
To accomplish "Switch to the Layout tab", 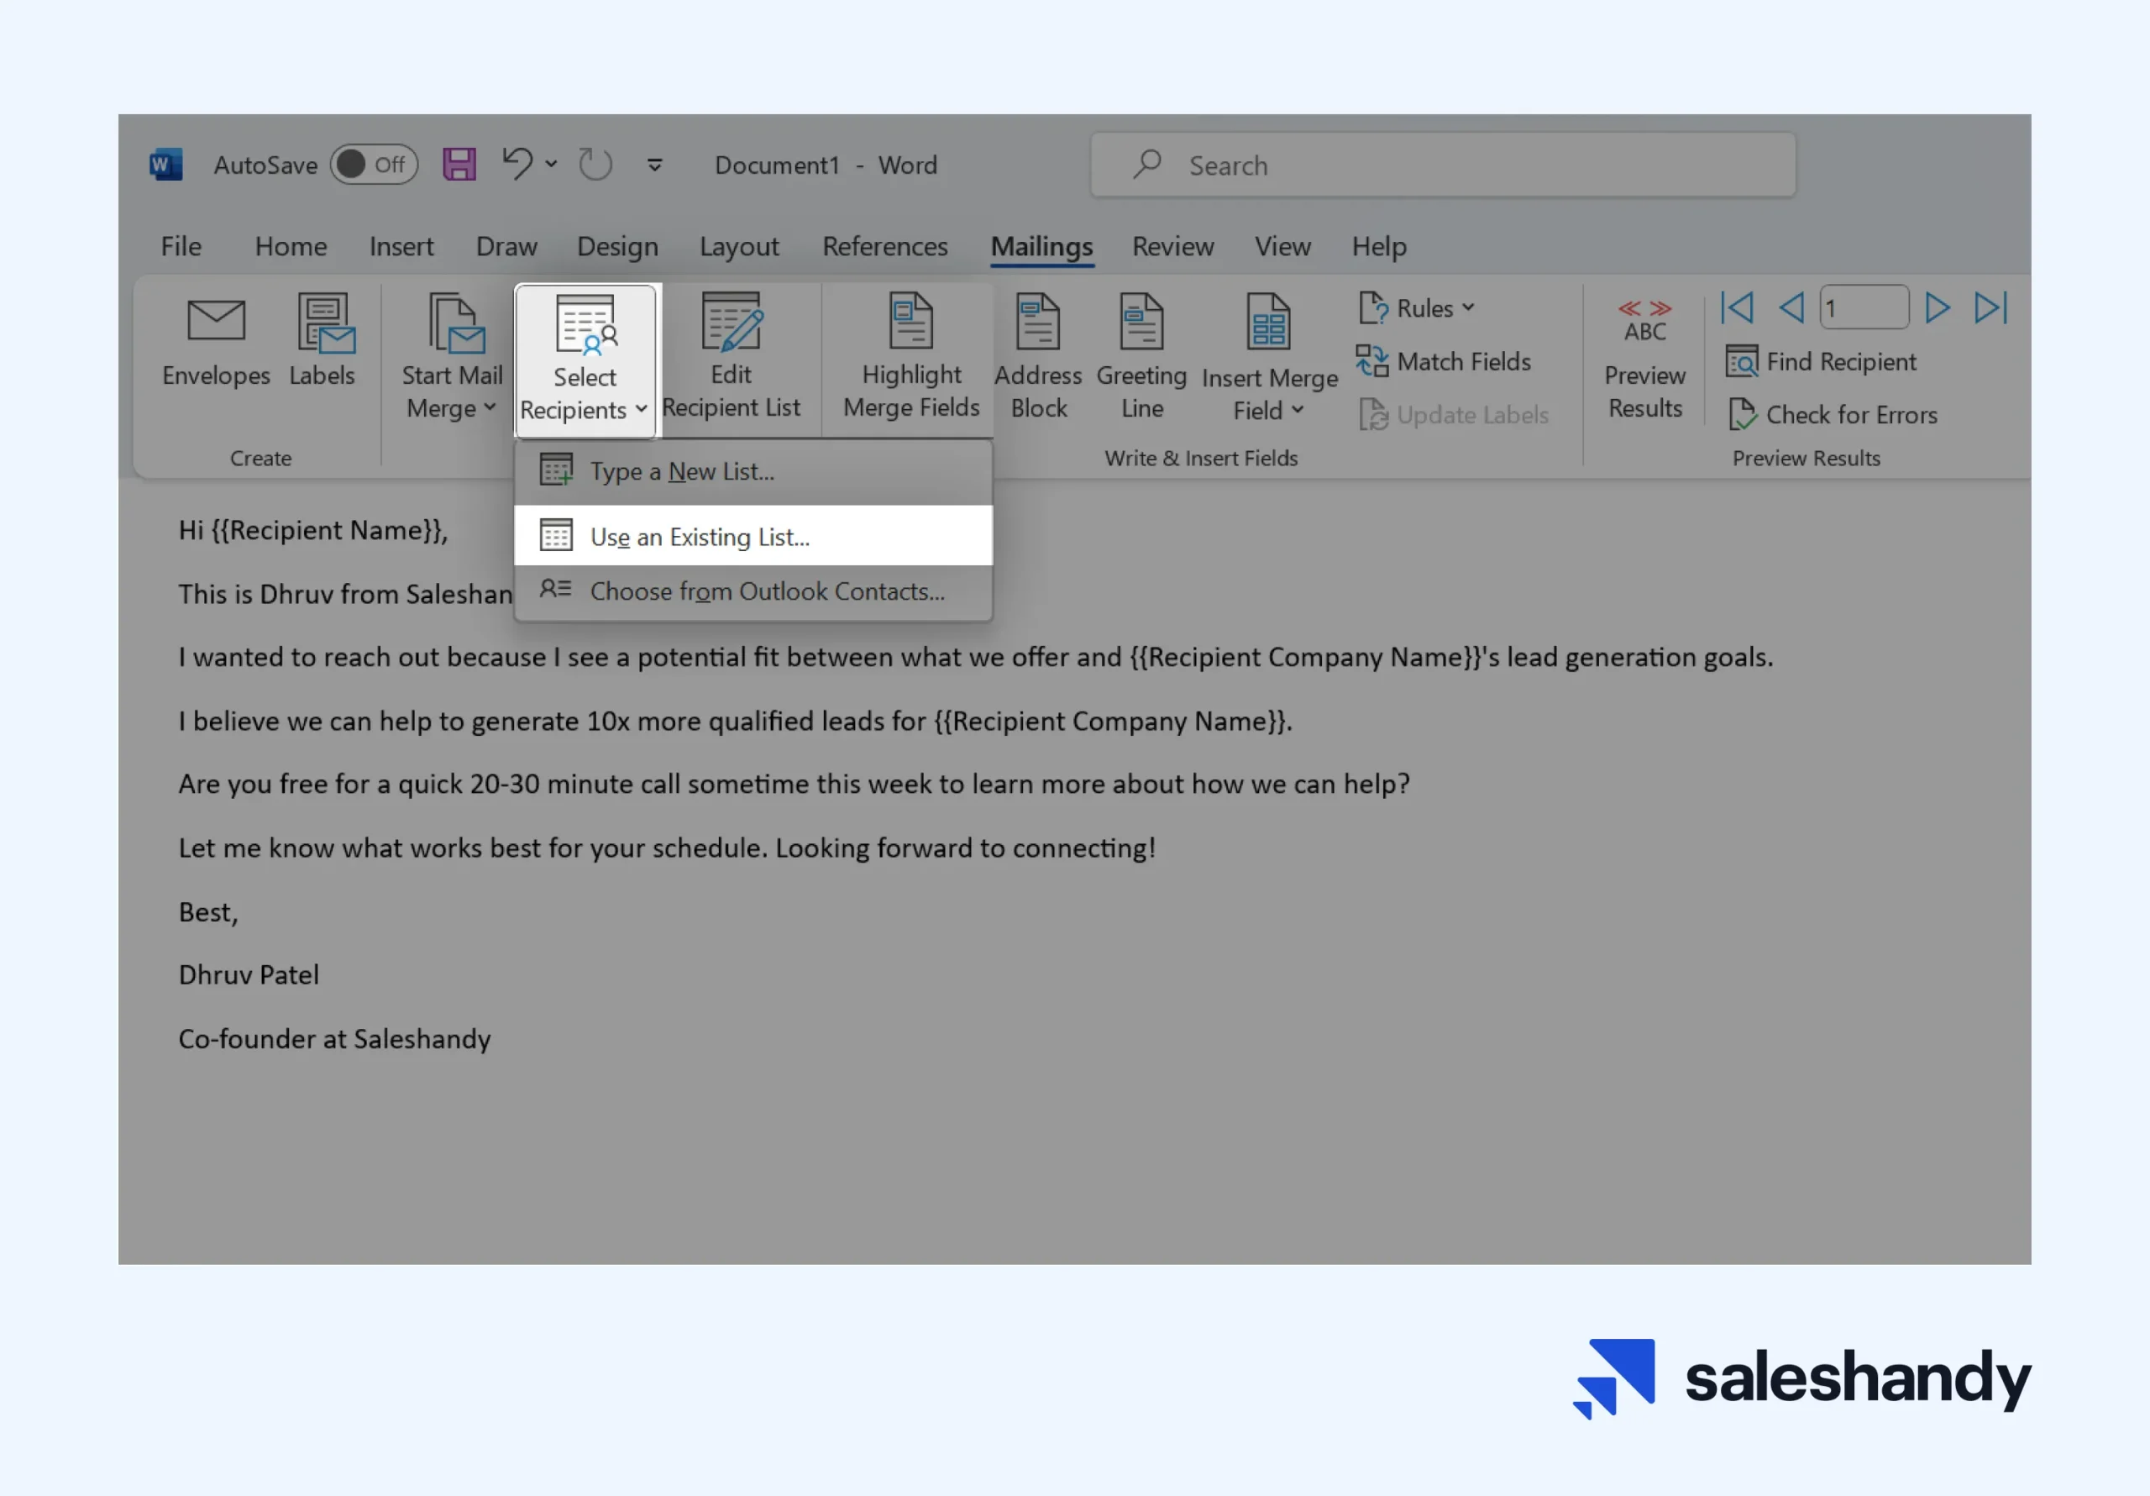I will click(x=739, y=246).
